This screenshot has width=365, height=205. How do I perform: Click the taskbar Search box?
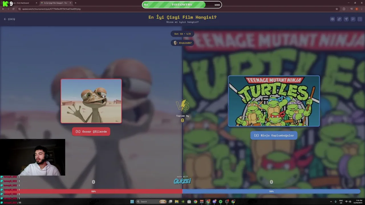coord(151,202)
